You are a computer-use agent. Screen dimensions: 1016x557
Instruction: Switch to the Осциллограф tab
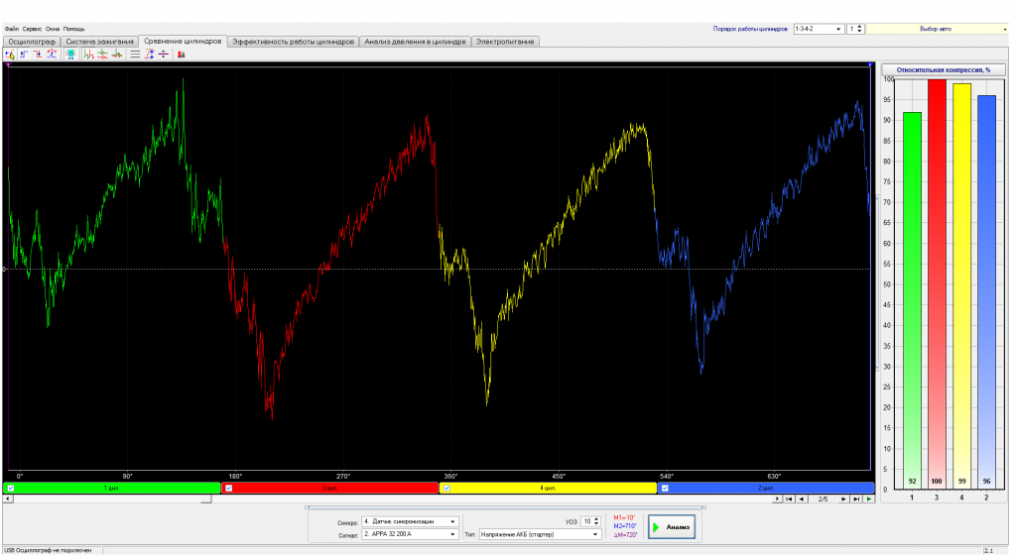32,42
